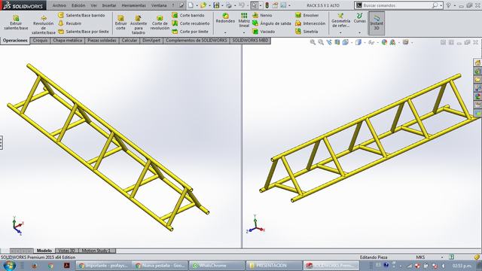Open the Edición menu

tap(78, 5)
